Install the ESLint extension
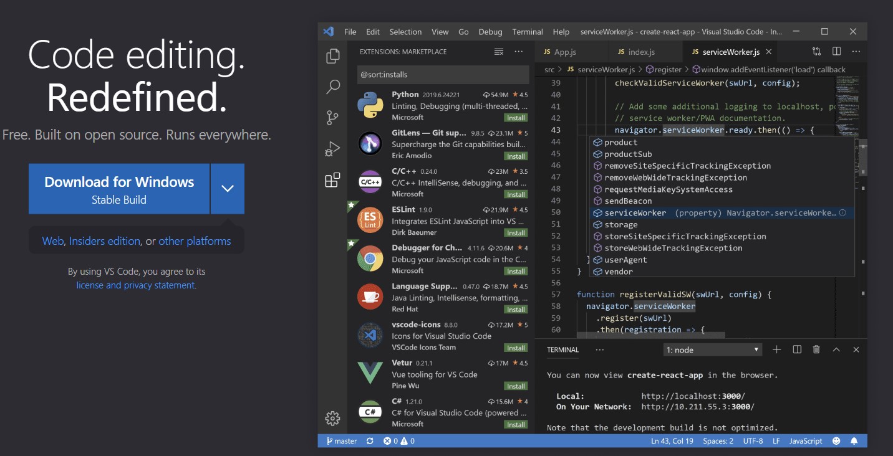893x456 pixels. (516, 233)
